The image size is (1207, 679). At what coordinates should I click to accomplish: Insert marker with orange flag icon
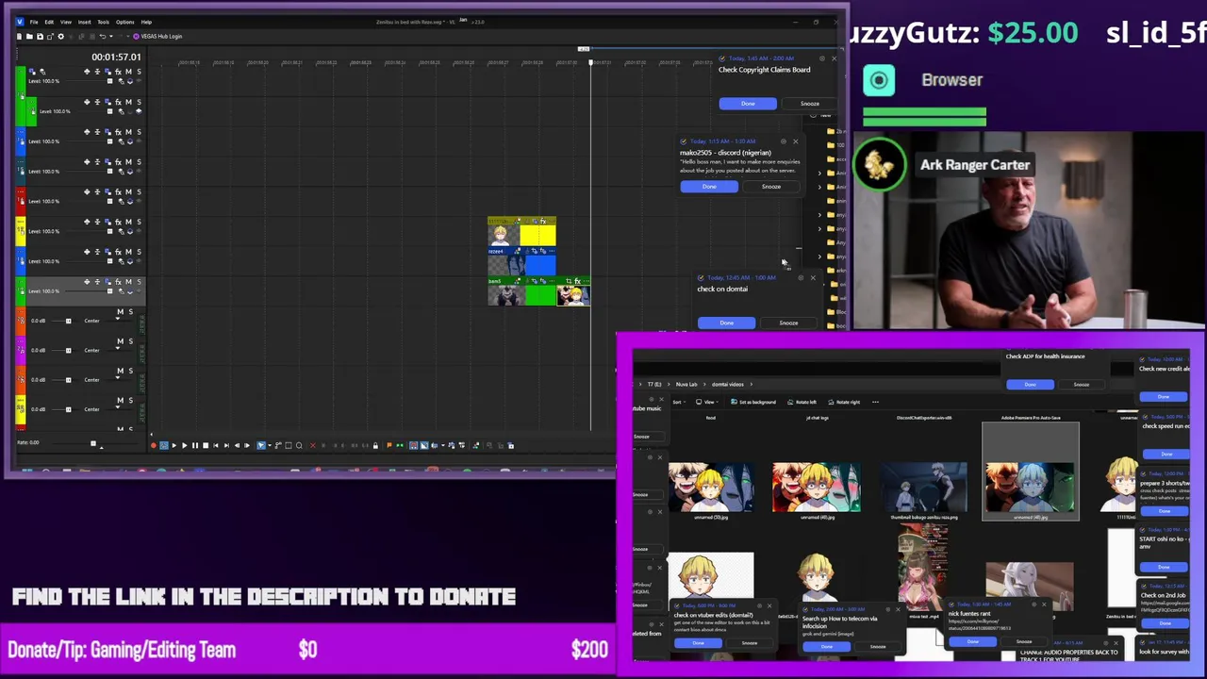389,445
